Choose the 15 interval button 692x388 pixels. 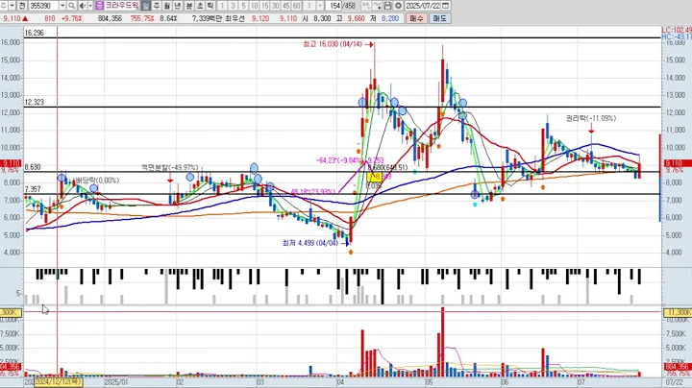point(265,6)
